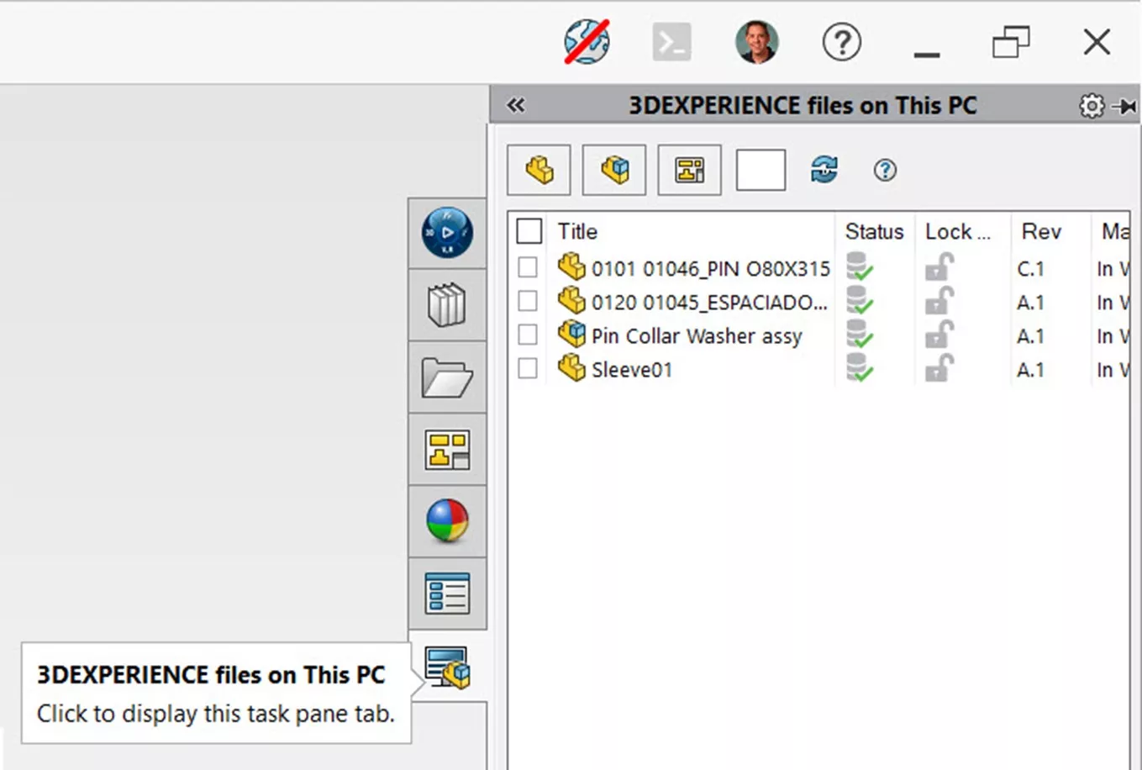
Task: Click status icon for Sleeve01 row
Action: (x=859, y=367)
